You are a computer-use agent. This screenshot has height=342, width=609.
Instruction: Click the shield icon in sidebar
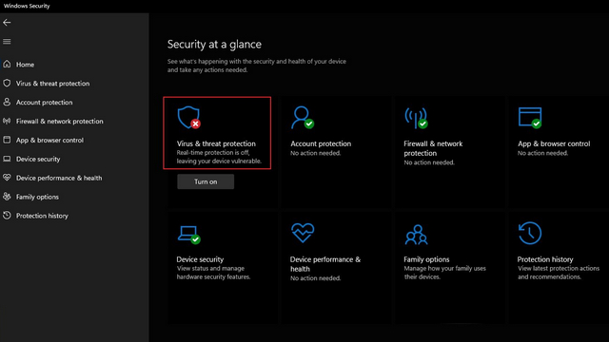click(x=7, y=83)
